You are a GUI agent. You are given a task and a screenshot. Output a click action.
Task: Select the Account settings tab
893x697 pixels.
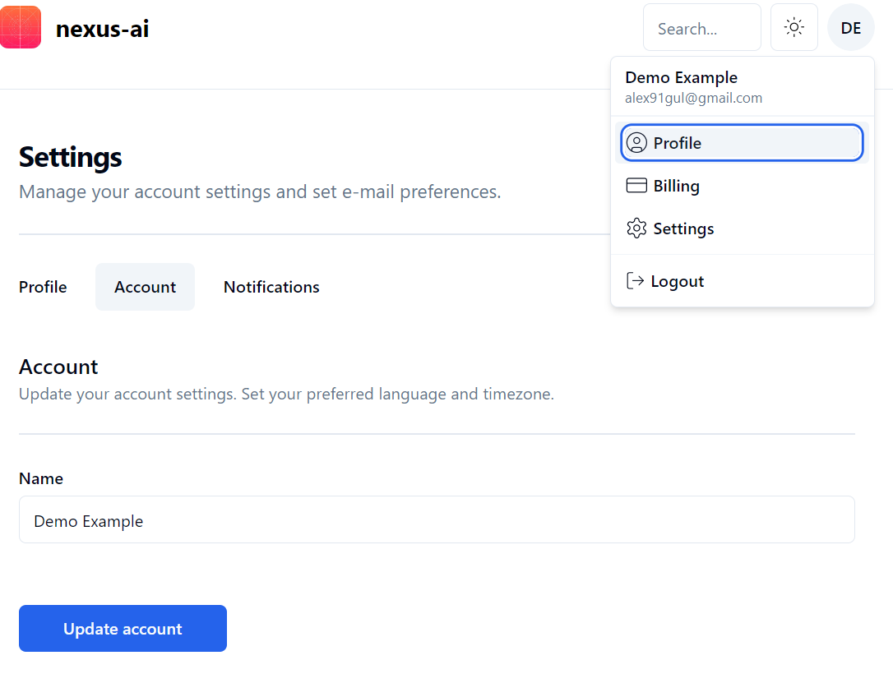point(145,287)
